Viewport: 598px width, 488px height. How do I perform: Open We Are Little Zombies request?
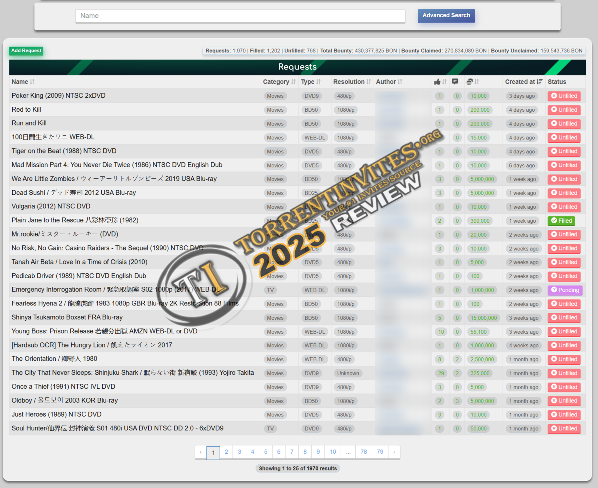114,179
